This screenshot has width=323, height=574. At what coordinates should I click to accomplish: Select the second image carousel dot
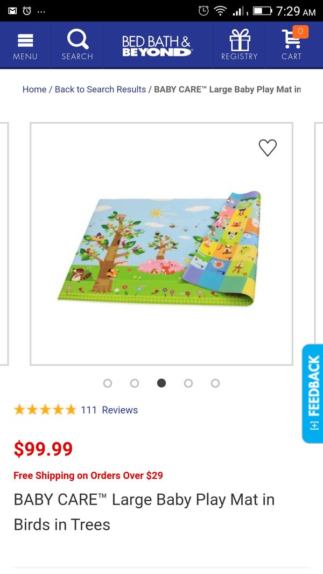[135, 383]
